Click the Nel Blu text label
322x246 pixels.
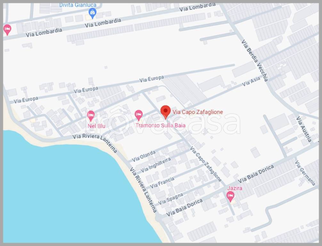pos(97,126)
